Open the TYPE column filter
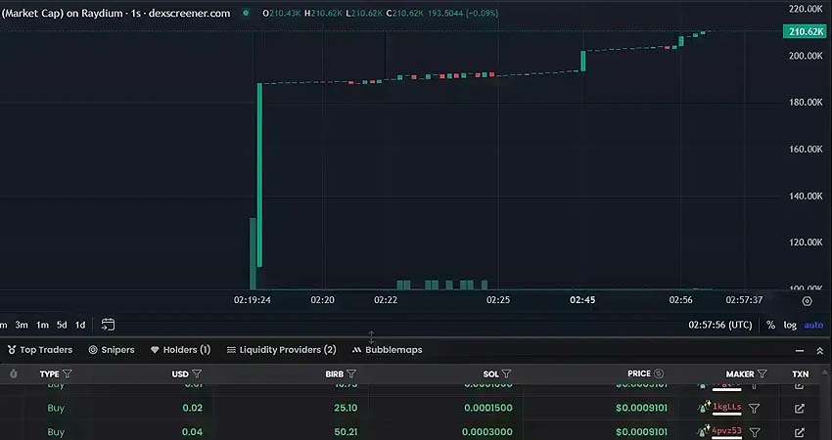This screenshot has width=832, height=440. [x=68, y=374]
